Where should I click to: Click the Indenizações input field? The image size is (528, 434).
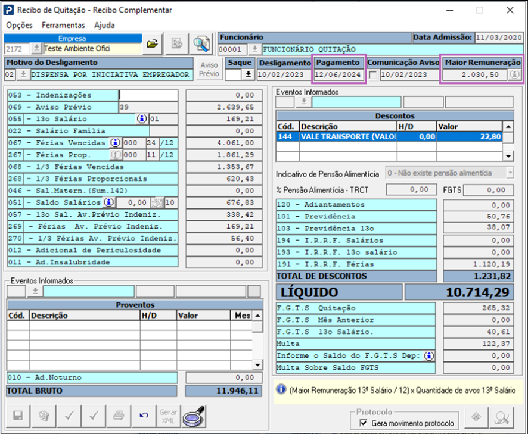tap(148, 95)
